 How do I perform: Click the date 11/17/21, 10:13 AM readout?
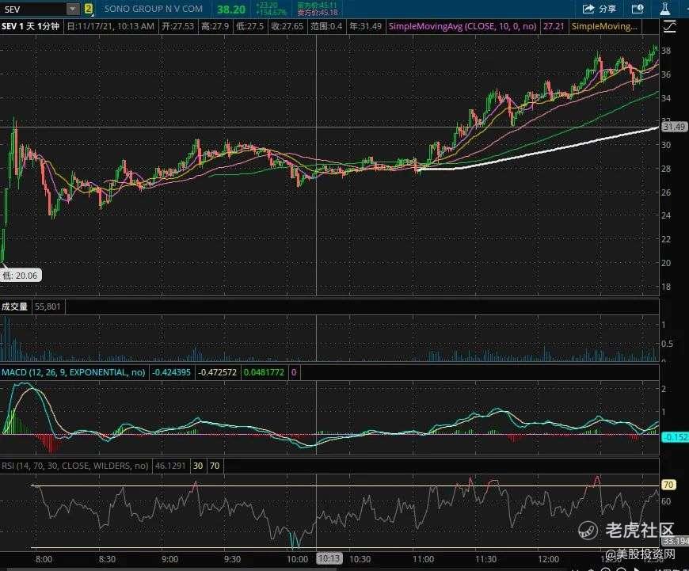111,26
